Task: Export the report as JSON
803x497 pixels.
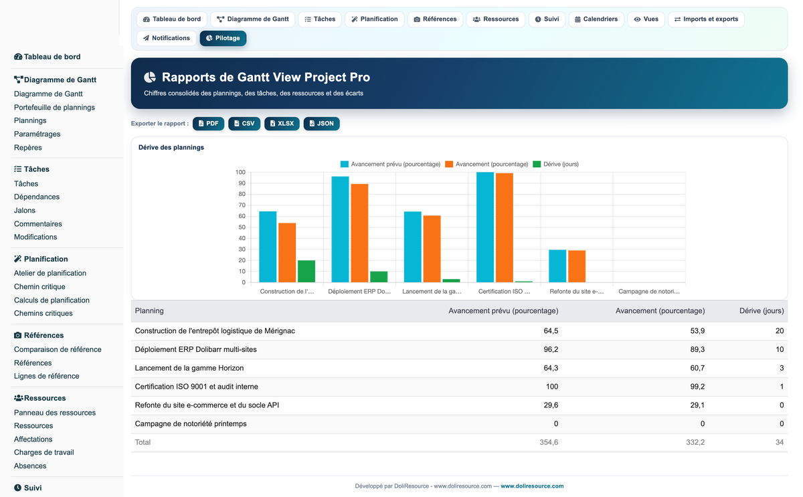Action: pyautogui.click(x=321, y=124)
